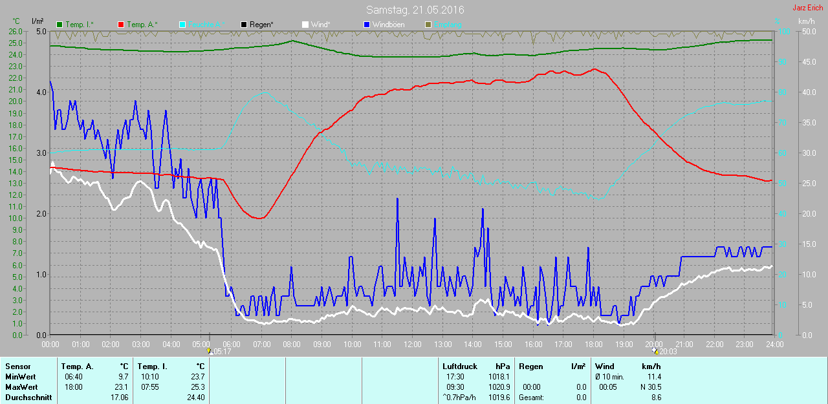This screenshot has height=404, width=828.
Task: Click the green Temp. I. legend swatch
Action: pyautogui.click(x=60, y=25)
